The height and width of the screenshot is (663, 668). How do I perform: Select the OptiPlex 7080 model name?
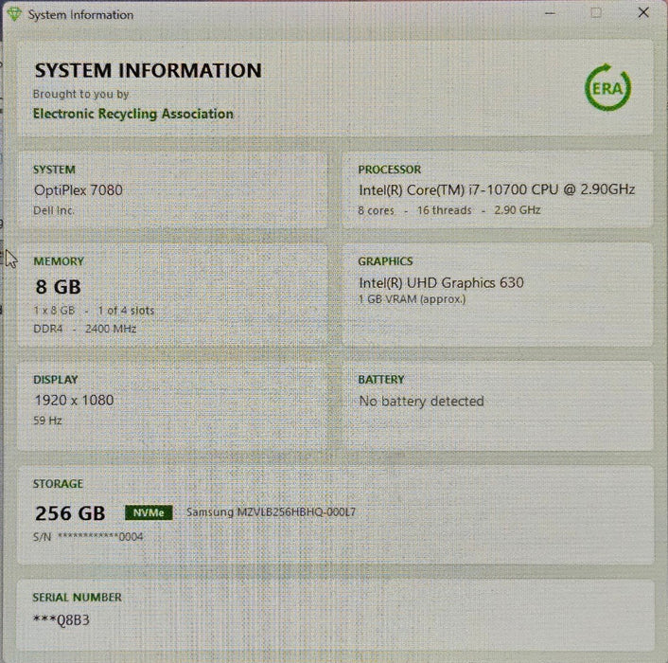coord(79,189)
